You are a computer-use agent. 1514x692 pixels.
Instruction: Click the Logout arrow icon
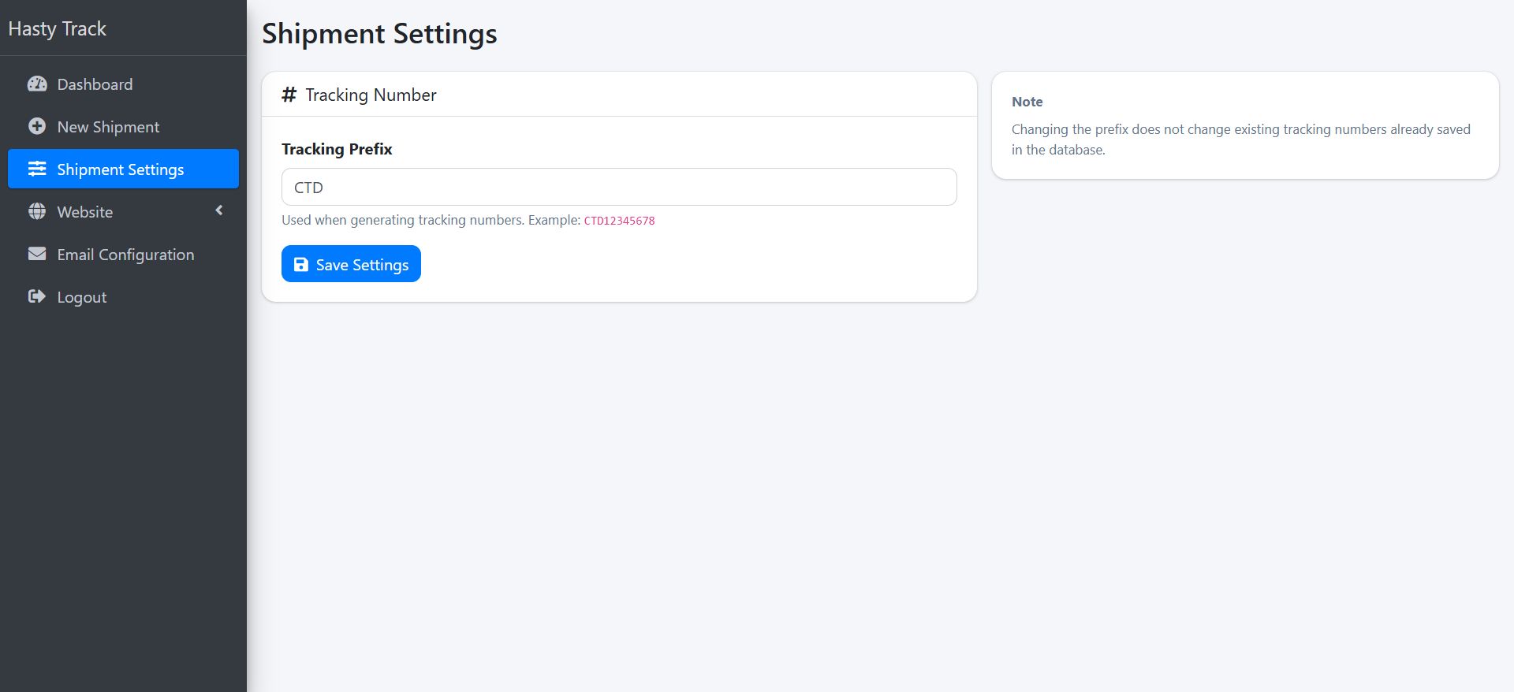click(37, 297)
